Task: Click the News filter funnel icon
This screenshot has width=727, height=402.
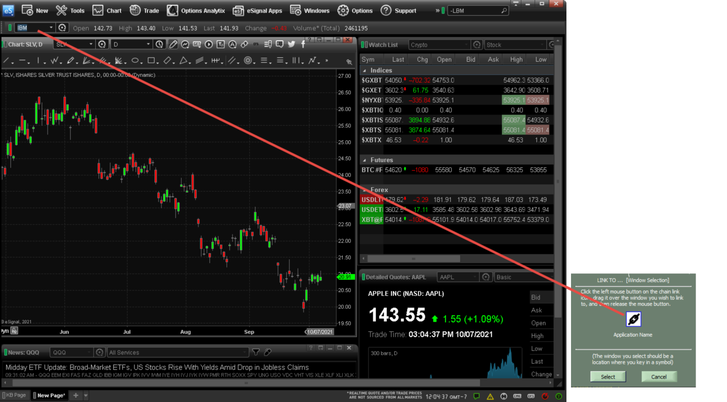Action: coord(256,352)
